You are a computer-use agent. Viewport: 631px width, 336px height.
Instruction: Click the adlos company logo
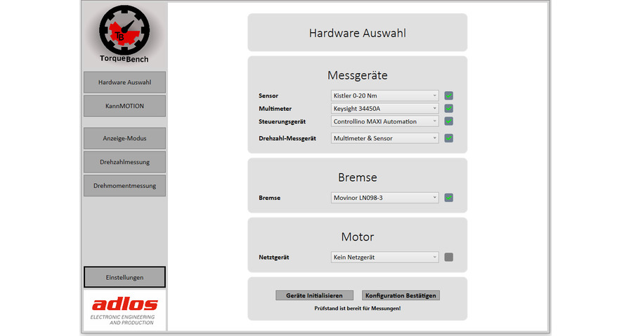tap(124, 309)
